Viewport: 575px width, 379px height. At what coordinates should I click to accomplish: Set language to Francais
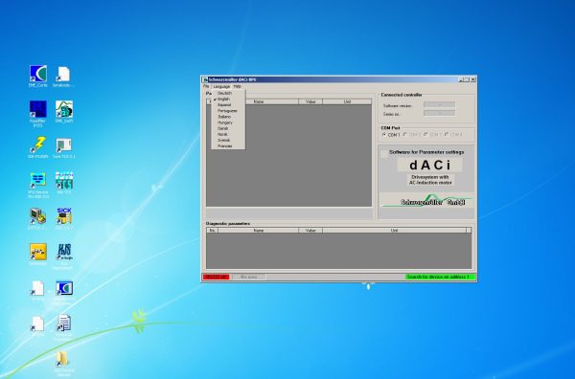pos(228,146)
